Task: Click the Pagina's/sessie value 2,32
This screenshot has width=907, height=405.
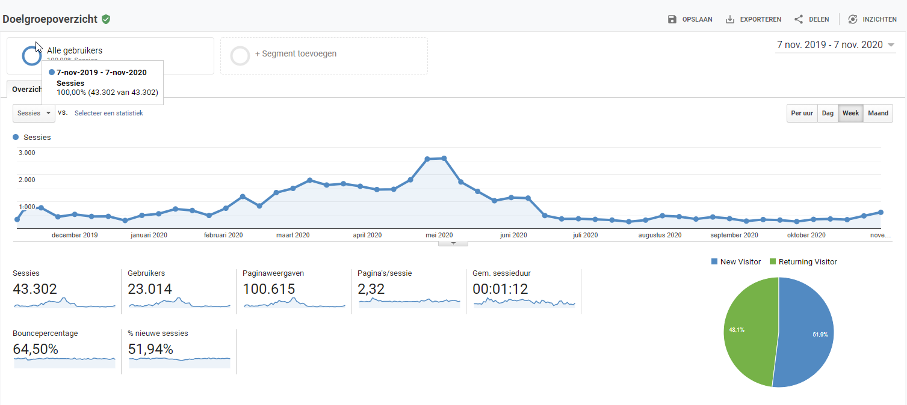Action: [x=371, y=289]
